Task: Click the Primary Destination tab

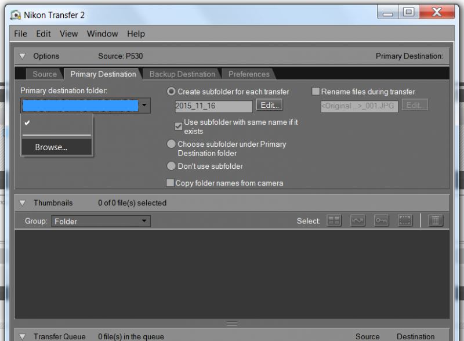Action: [x=103, y=74]
